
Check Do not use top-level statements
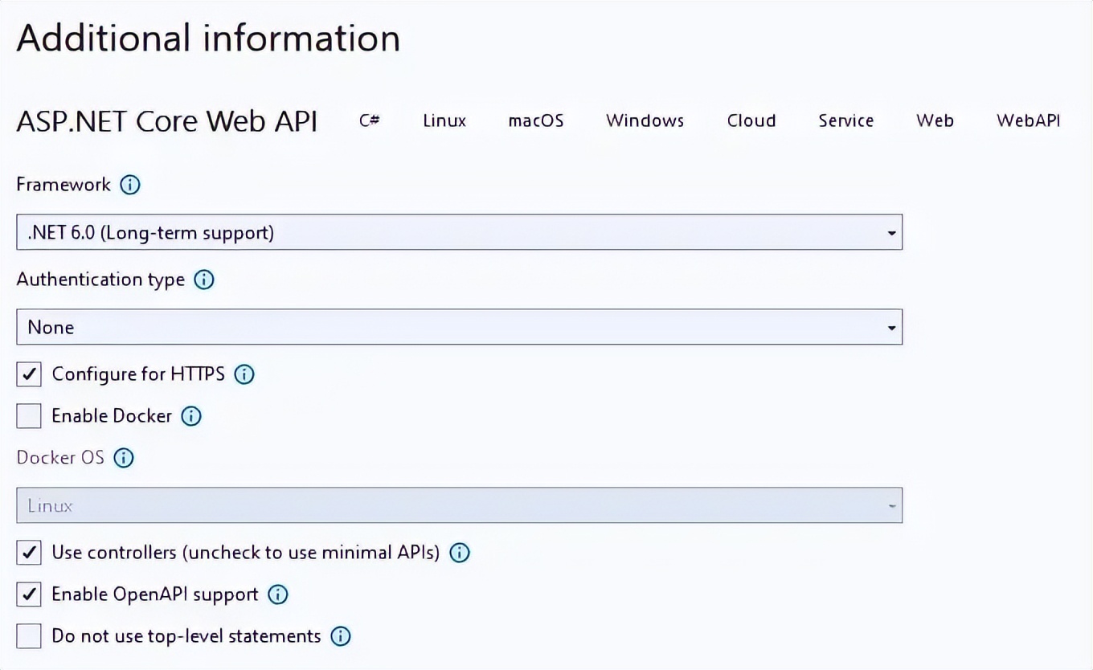pos(28,635)
